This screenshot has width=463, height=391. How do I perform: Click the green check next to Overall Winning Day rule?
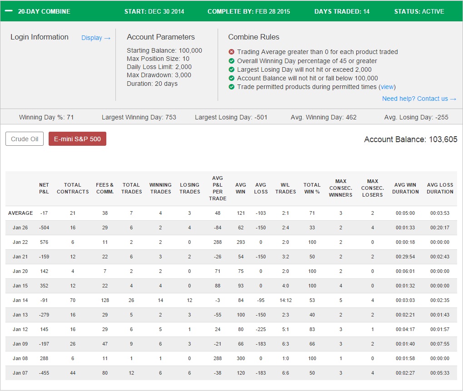point(232,61)
